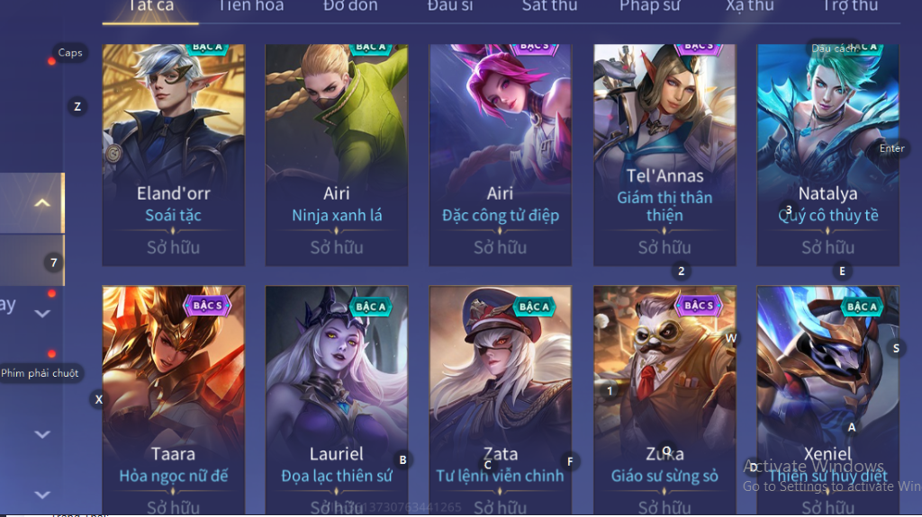The image size is (922, 517).
Task: Click the Caps keymap label
Action: [70, 52]
